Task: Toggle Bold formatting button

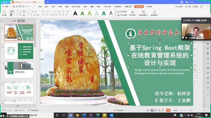Action: pyautogui.click(x=11, y=15)
